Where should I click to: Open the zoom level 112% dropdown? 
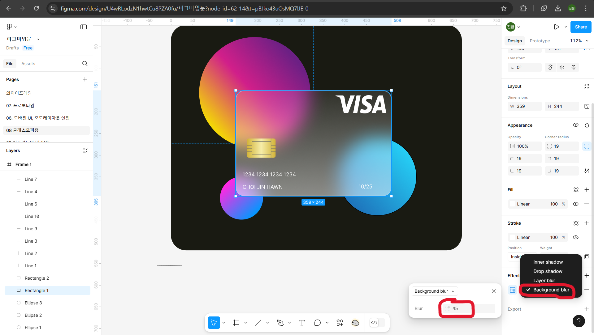(579, 41)
